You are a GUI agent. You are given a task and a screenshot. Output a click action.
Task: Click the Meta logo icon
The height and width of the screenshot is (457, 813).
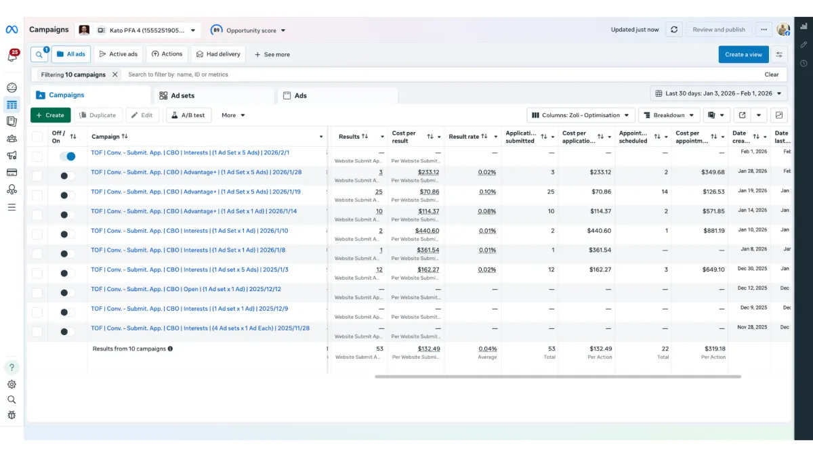(x=12, y=30)
